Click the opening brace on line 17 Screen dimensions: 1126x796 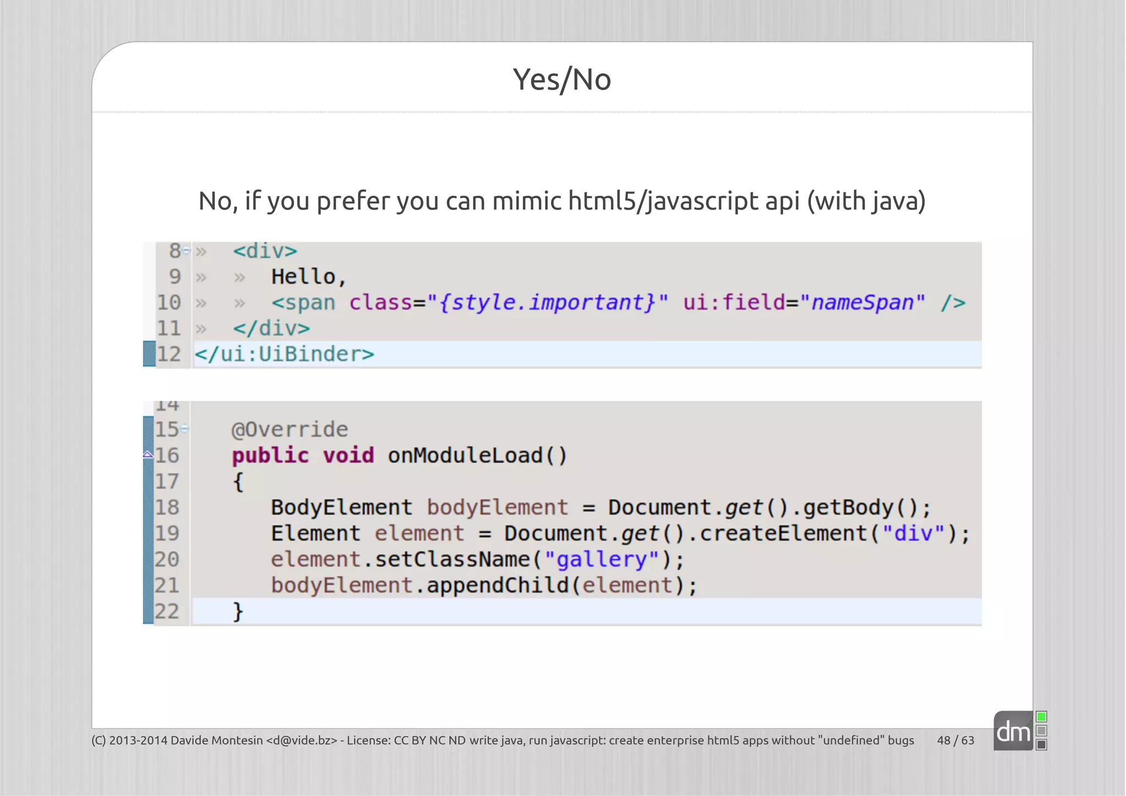pyautogui.click(x=238, y=482)
